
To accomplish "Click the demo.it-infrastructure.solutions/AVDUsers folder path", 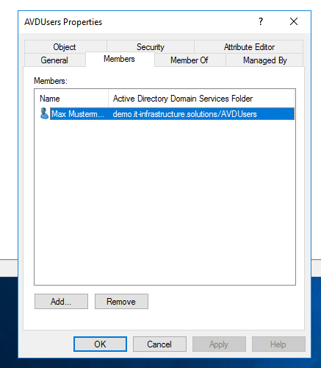I will click(185, 114).
